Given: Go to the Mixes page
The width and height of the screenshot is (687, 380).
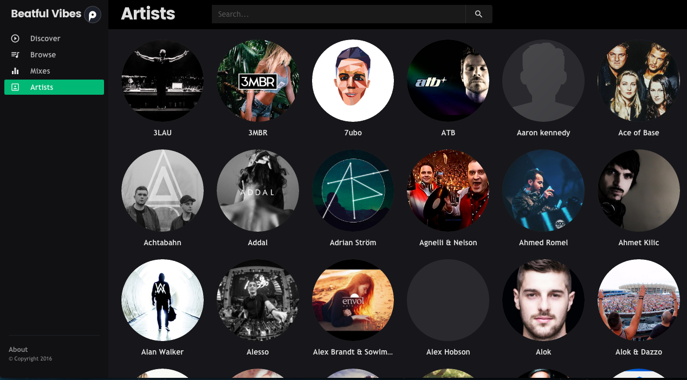Looking at the screenshot, I should point(40,71).
